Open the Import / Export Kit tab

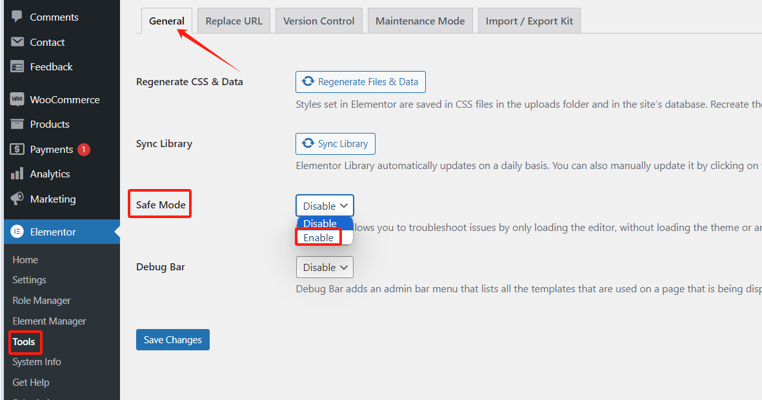click(x=529, y=20)
